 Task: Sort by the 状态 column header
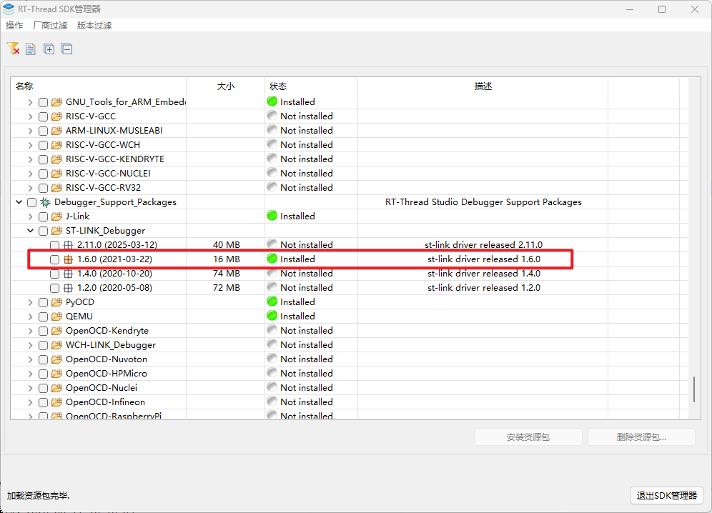pos(311,86)
